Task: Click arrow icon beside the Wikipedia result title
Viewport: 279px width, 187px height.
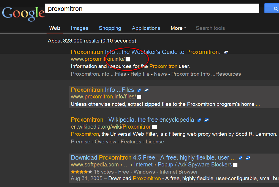Action: pos(199,120)
